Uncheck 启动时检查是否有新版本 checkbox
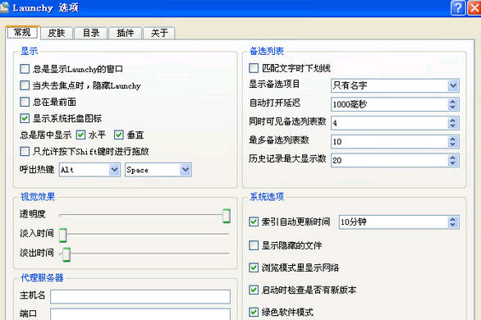Image resolution: width=481 pixels, height=320 pixels. click(x=254, y=290)
